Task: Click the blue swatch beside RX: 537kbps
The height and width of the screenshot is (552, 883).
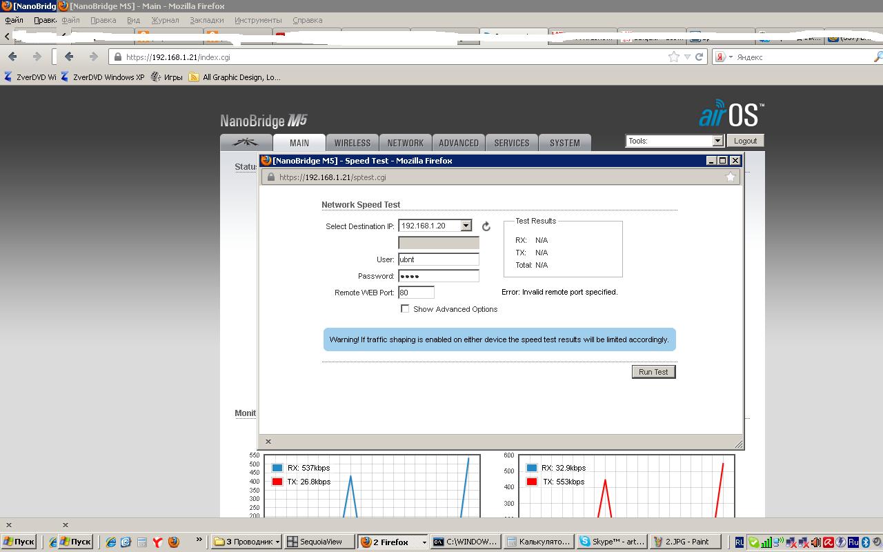Action: pos(277,468)
